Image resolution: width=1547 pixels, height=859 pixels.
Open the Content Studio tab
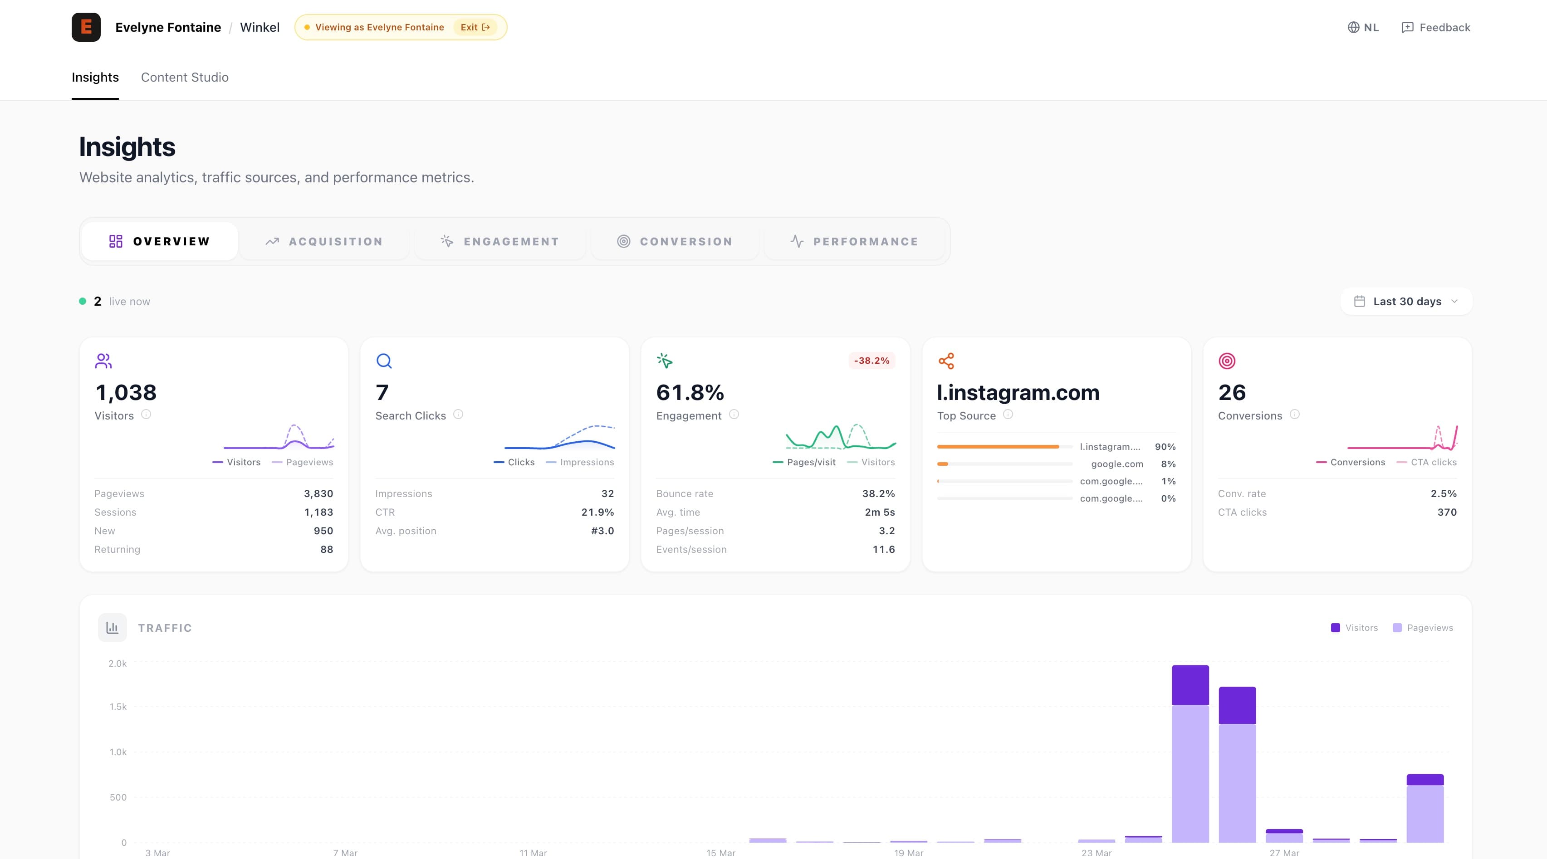tap(184, 77)
